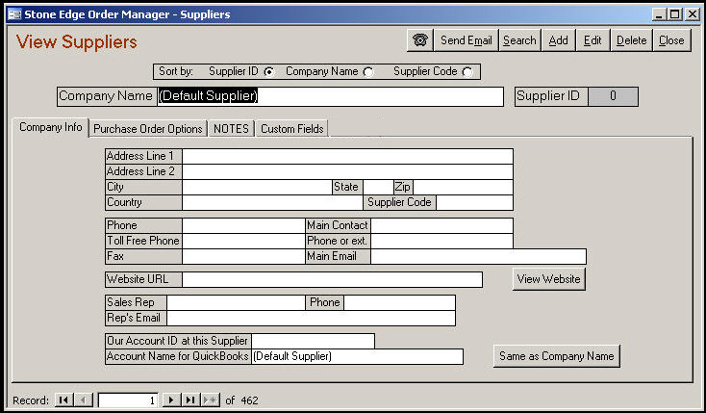Click the Phone field under Country

(243, 225)
